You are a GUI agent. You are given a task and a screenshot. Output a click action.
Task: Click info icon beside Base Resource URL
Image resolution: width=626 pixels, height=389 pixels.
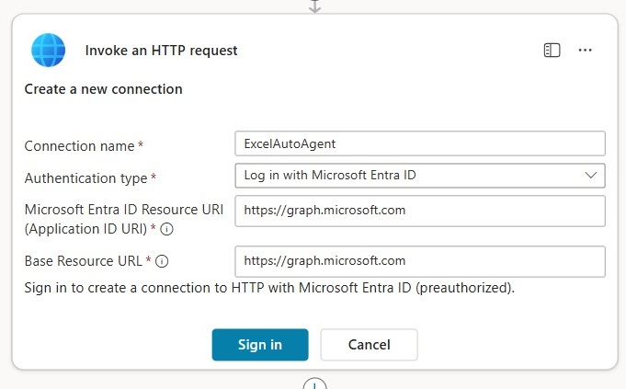(162, 261)
